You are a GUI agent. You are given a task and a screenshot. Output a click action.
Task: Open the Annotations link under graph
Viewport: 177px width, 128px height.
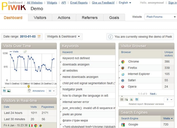(38, 91)
